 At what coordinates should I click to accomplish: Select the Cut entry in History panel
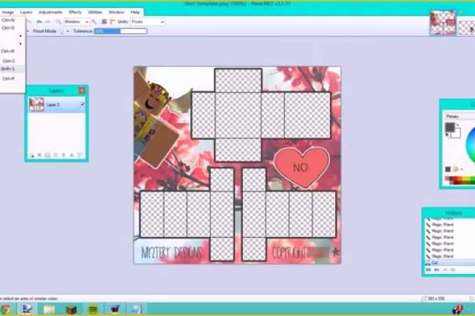(450, 263)
